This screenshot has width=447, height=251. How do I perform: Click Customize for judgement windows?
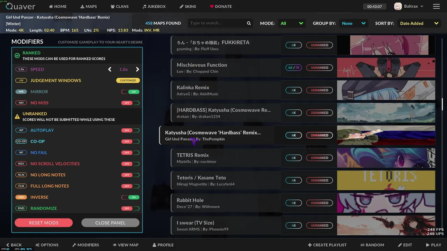pos(128,81)
